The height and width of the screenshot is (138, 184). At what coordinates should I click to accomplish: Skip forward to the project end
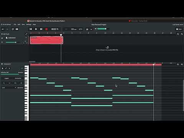tap(41, 29)
